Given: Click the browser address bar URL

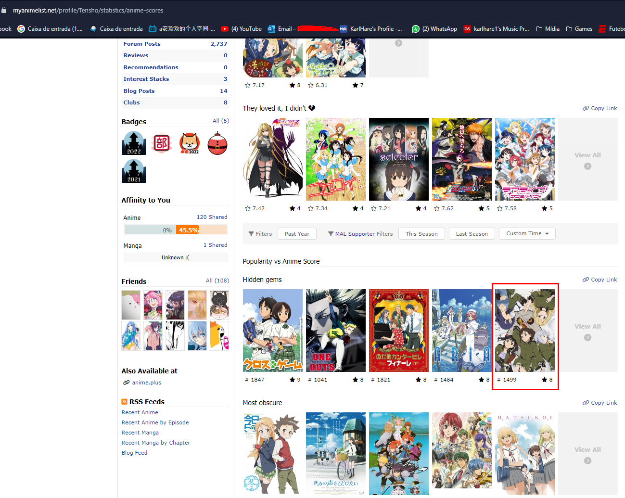Looking at the screenshot, I should coord(88,10).
